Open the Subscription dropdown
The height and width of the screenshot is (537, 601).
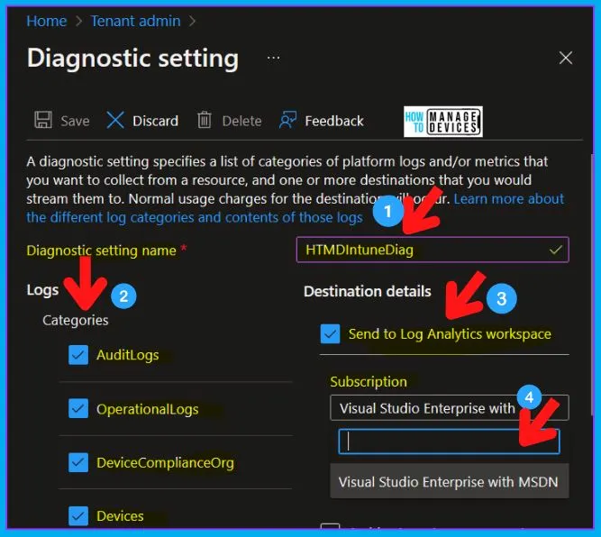tap(450, 408)
